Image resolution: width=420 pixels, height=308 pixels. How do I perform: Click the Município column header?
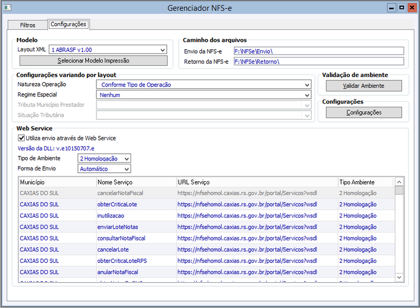[x=56, y=182]
